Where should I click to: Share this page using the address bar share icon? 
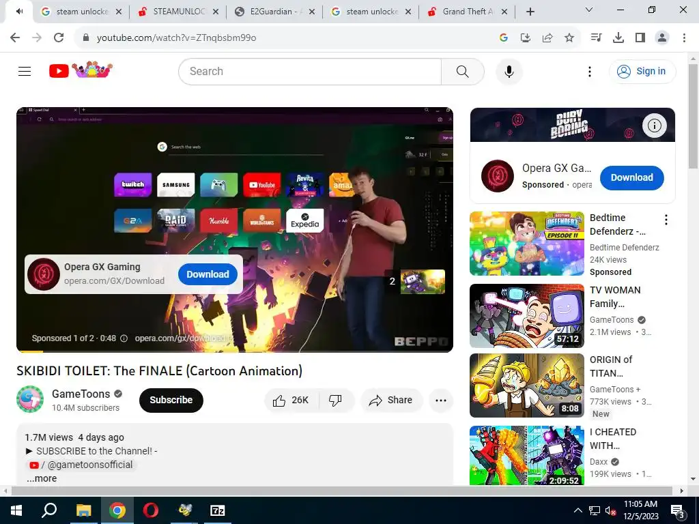pos(547,38)
